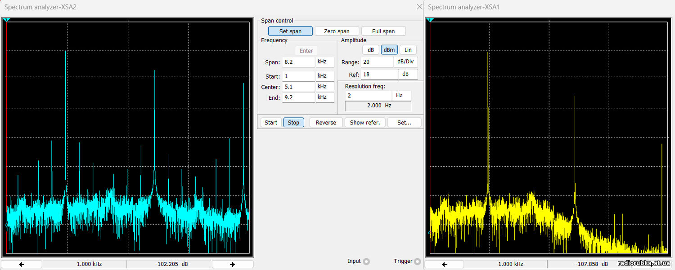Move XSA2 cursor right with arrow button

(232, 264)
